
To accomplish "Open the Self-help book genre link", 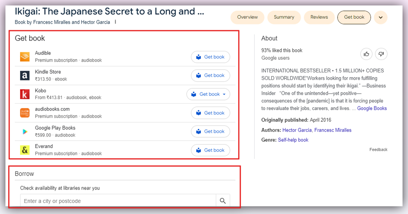I will [293, 140].
